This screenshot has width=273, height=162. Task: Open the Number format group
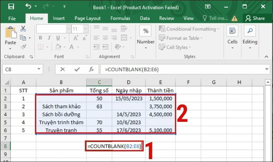(146, 37)
